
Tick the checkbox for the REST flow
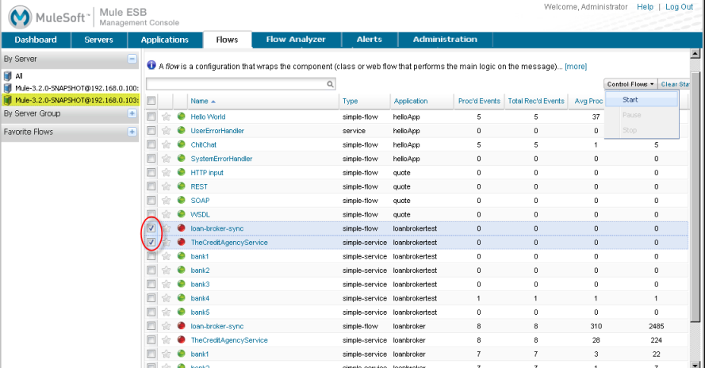(151, 186)
